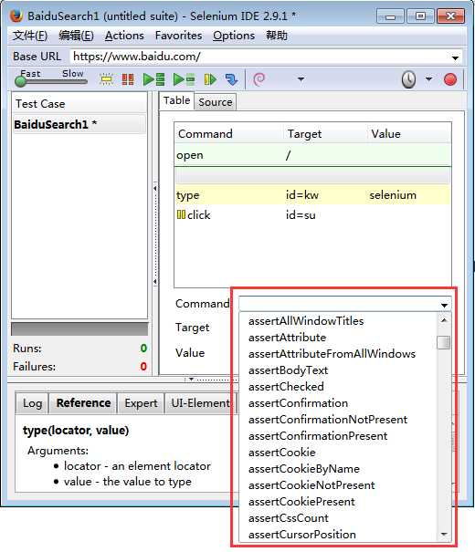Click the command list scrollbar thumb
Screen dimensions: 475x552
(x=444, y=342)
